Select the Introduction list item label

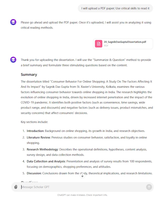(x=35, y=131)
